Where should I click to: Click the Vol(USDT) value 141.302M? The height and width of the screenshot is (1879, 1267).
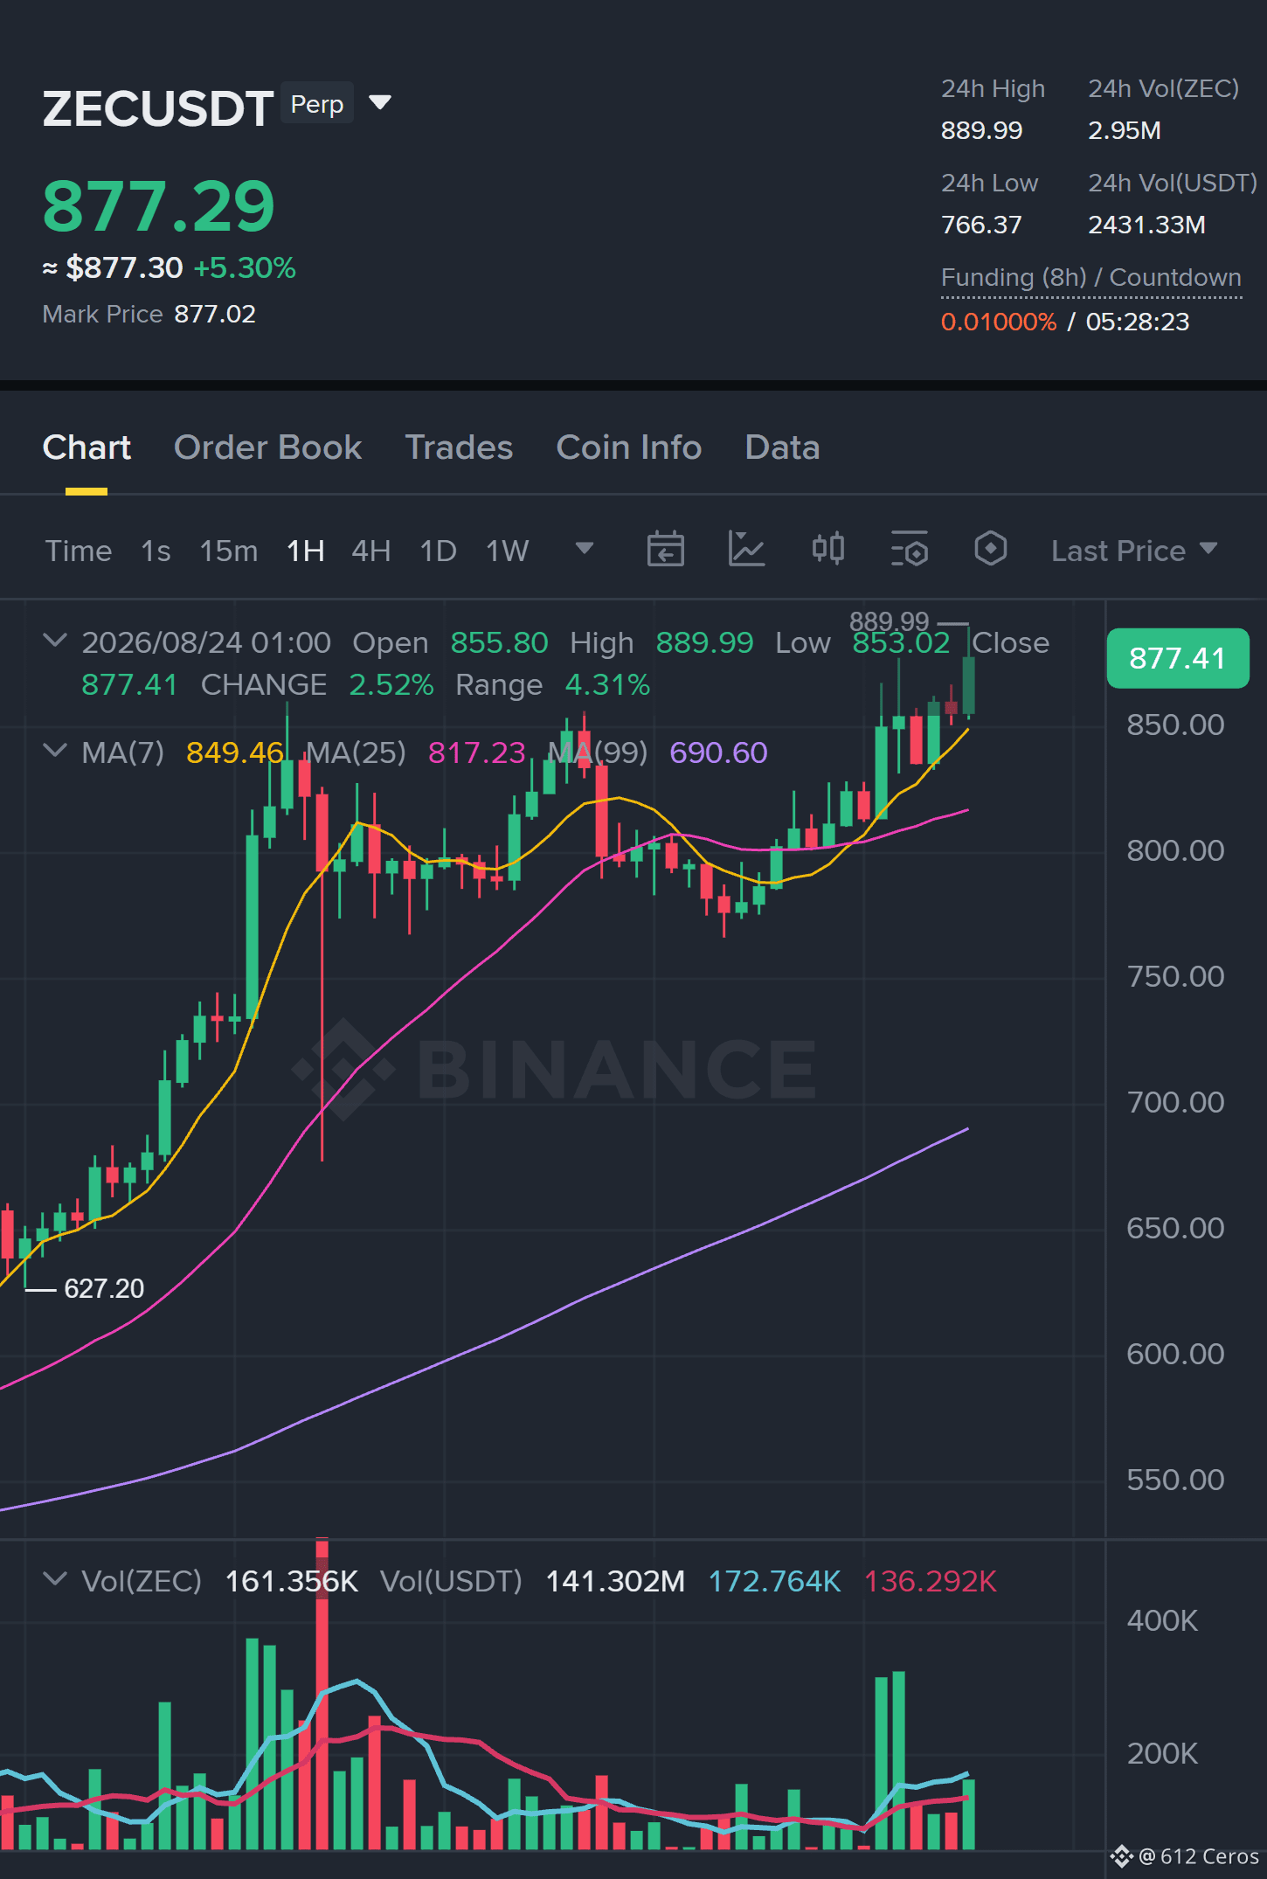pyautogui.click(x=615, y=1581)
